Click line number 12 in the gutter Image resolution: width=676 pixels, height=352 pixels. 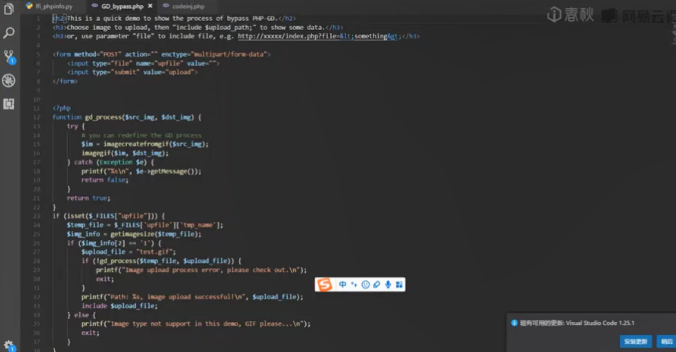[37, 117]
